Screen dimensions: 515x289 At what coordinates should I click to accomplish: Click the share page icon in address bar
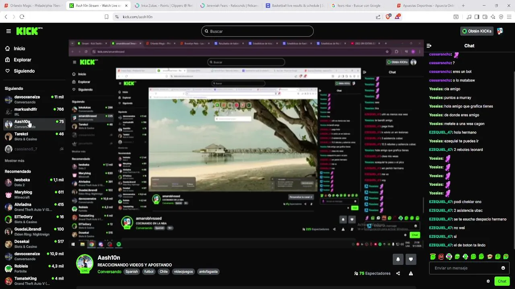378,17
